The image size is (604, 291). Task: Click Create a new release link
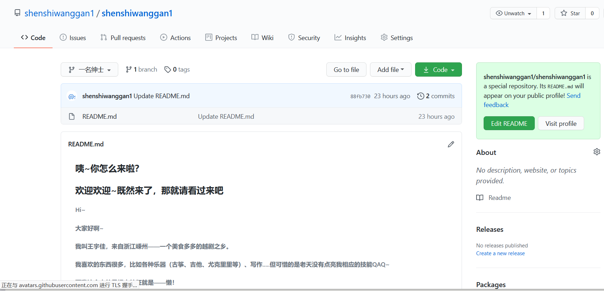[x=501, y=253]
